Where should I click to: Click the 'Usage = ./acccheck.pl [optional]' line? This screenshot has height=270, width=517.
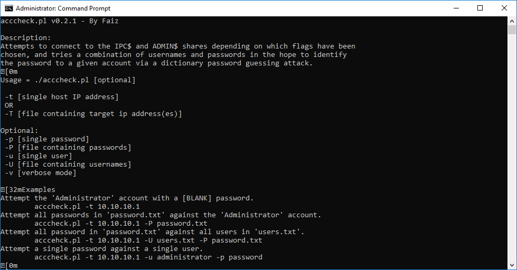point(68,80)
